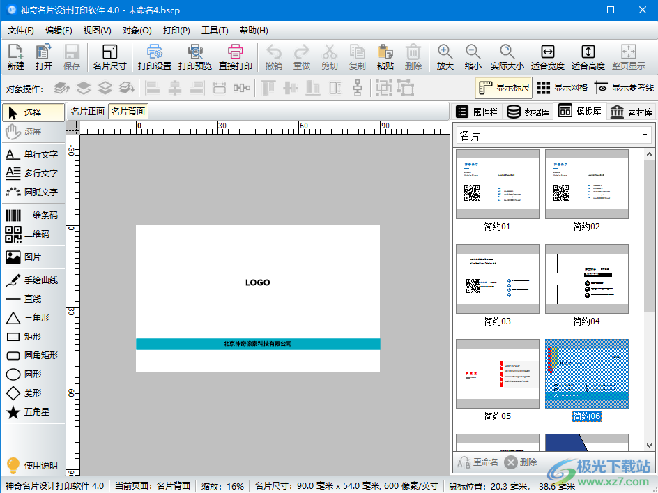Toggle 显示网格 grid display
The image size is (658, 493).
(563, 88)
